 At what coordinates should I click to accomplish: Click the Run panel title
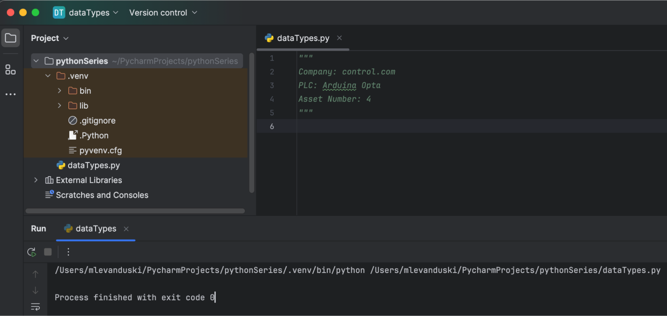click(x=38, y=228)
